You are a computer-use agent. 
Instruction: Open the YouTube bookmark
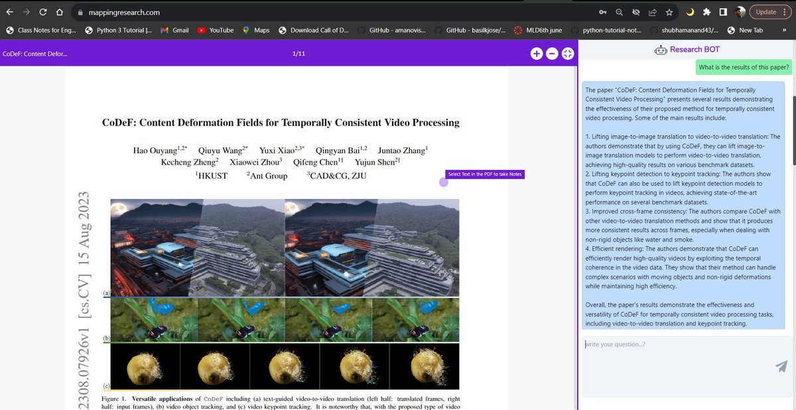coord(216,30)
